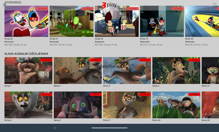
Task: Click the 'Sērija 5' caption
Action: [57, 86]
